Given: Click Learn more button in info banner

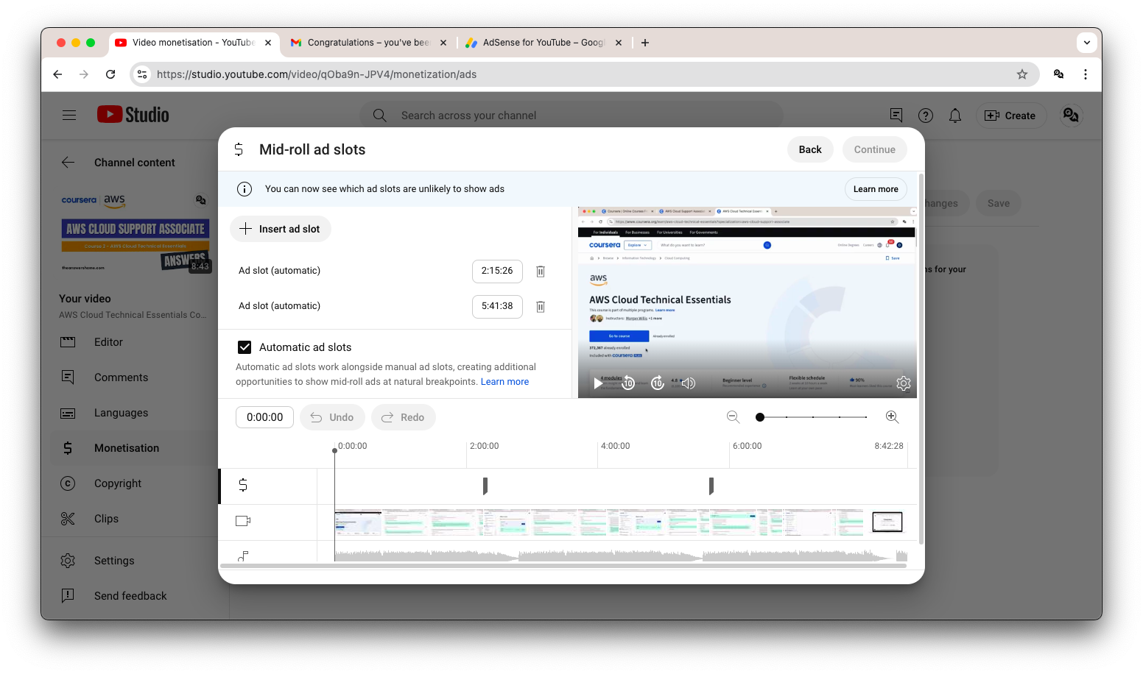Looking at the screenshot, I should pos(876,189).
